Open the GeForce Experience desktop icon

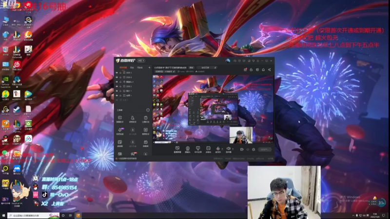5,82
